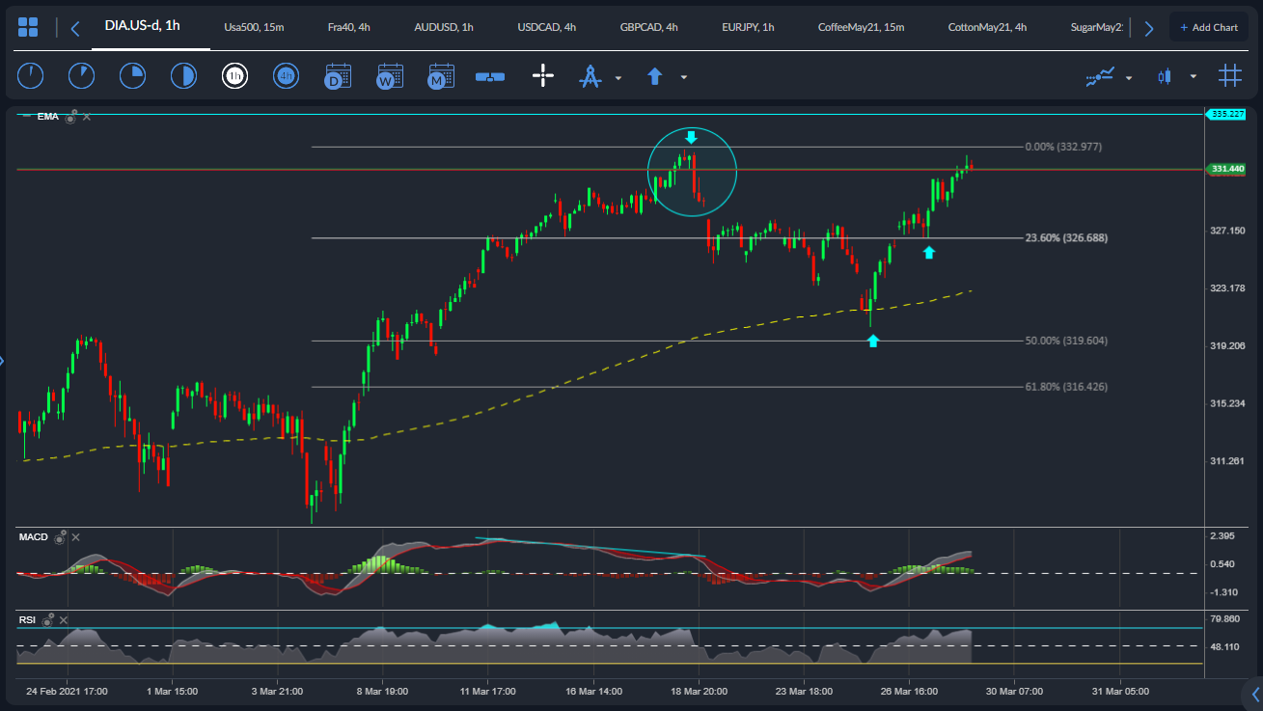This screenshot has height=711, width=1263.
Task: Switch to the DIA.US-d, 1h tab
Action: (143, 26)
